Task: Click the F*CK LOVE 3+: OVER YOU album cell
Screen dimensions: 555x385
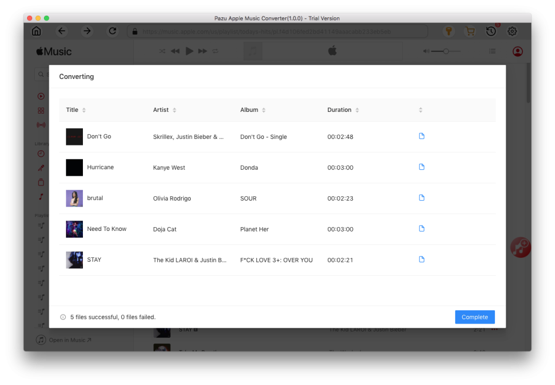Action: click(x=276, y=260)
